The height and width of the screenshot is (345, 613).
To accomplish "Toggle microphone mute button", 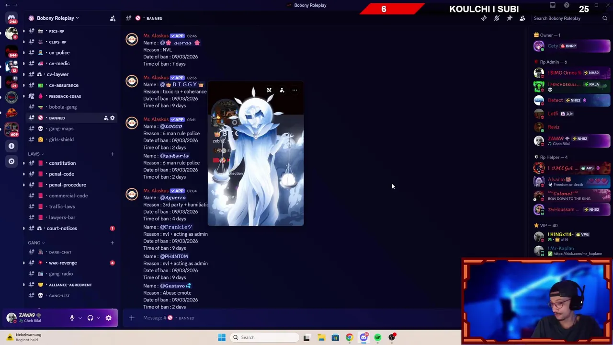I will (72, 318).
